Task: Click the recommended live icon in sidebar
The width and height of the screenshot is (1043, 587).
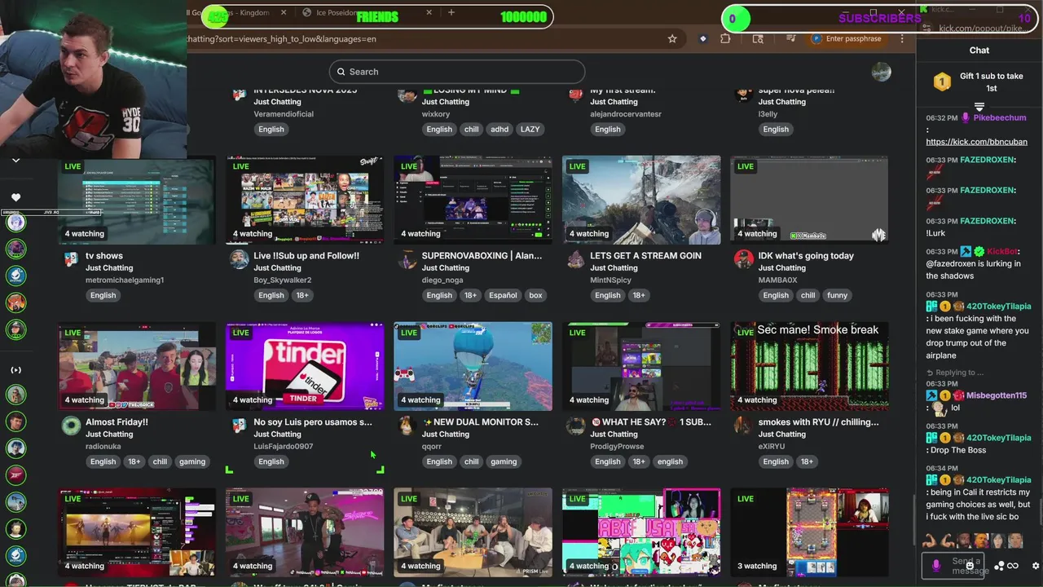Action: pyautogui.click(x=15, y=370)
